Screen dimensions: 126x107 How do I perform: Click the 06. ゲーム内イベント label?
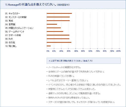pos(15,32)
